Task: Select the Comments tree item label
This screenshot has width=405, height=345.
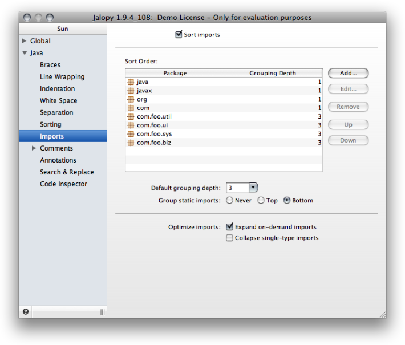Action: pyautogui.click(x=56, y=148)
